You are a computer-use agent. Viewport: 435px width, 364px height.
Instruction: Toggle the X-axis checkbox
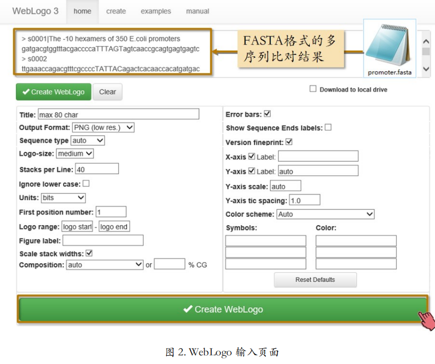pyautogui.click(x=252, y=156)
